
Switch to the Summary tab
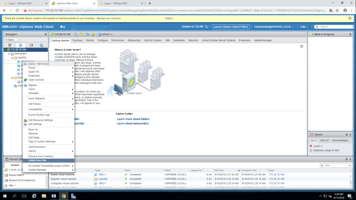78,40
